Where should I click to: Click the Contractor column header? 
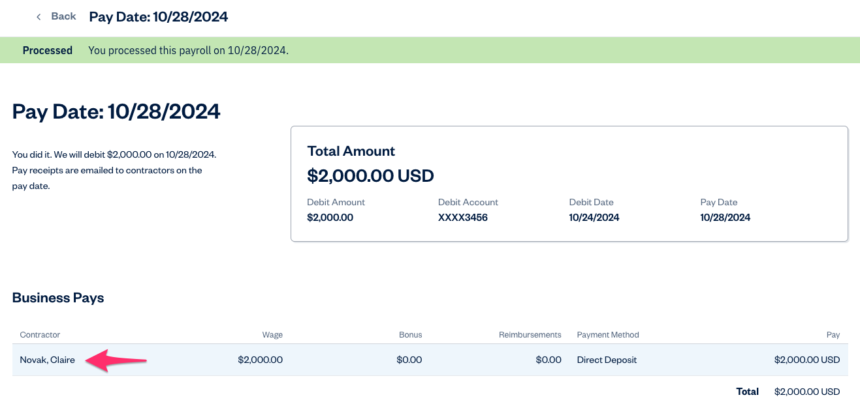click(40, 335)
